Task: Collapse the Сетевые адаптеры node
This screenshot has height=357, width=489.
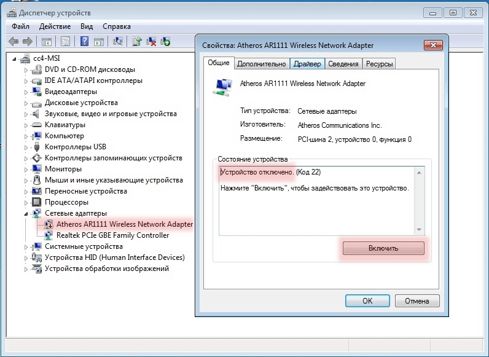Action: coord(26,213)
